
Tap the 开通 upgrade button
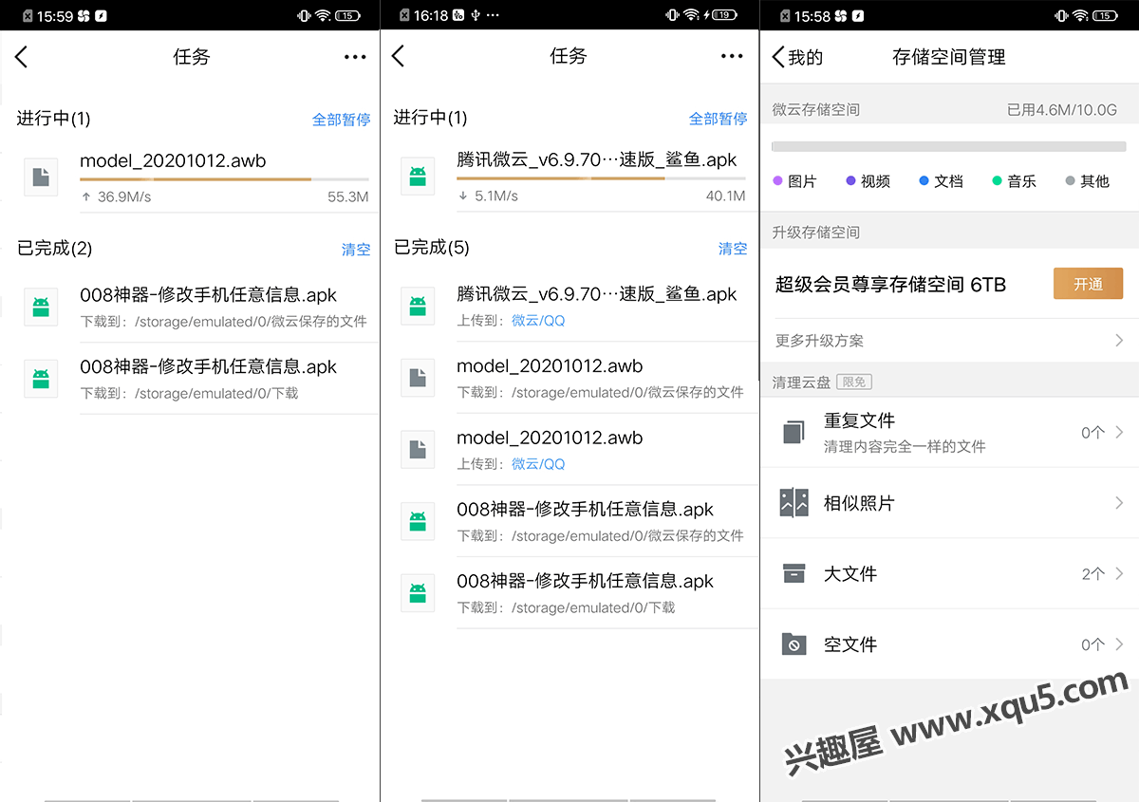tap(1088, 284)
